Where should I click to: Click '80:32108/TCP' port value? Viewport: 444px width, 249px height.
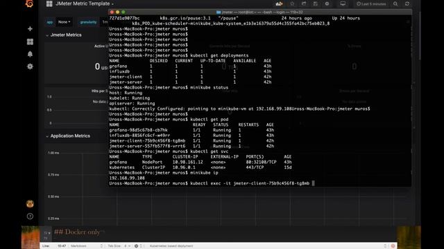[261, 162]
